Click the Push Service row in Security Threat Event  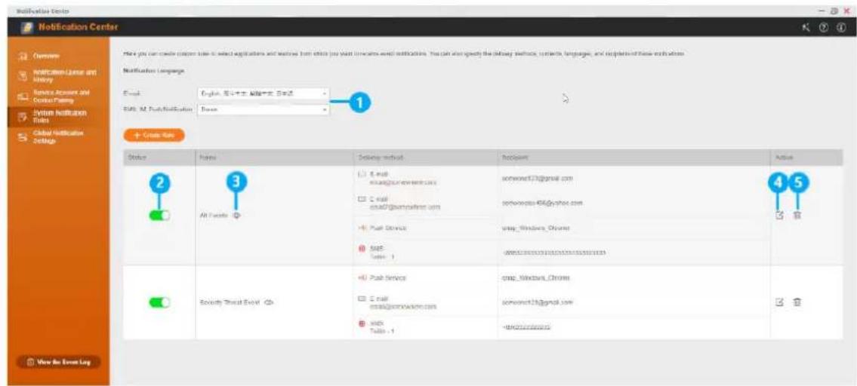point(426,278)
